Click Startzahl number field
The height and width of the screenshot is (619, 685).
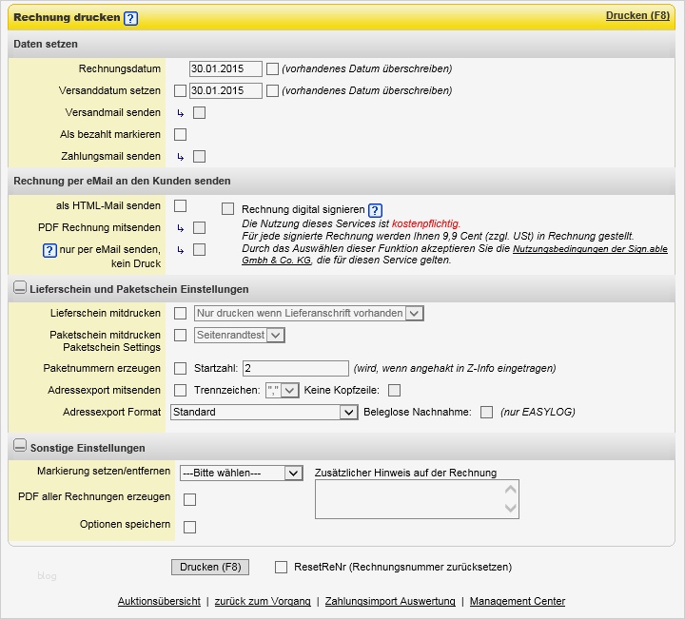click(x=296, y=368)
